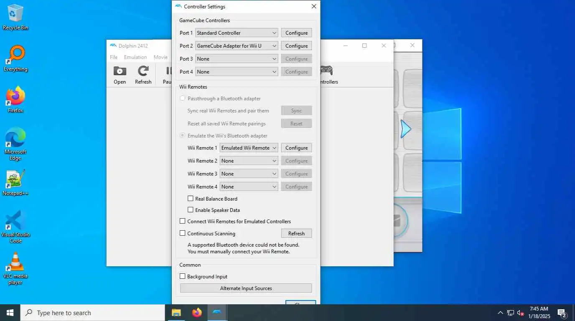The image size is (575, 321).
Task: Click Reset button for Wii Remote pairings
Action: click(x=296, y=124)
